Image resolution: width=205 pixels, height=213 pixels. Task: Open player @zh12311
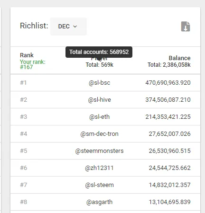pyautogui.click(x=99, y=168)
